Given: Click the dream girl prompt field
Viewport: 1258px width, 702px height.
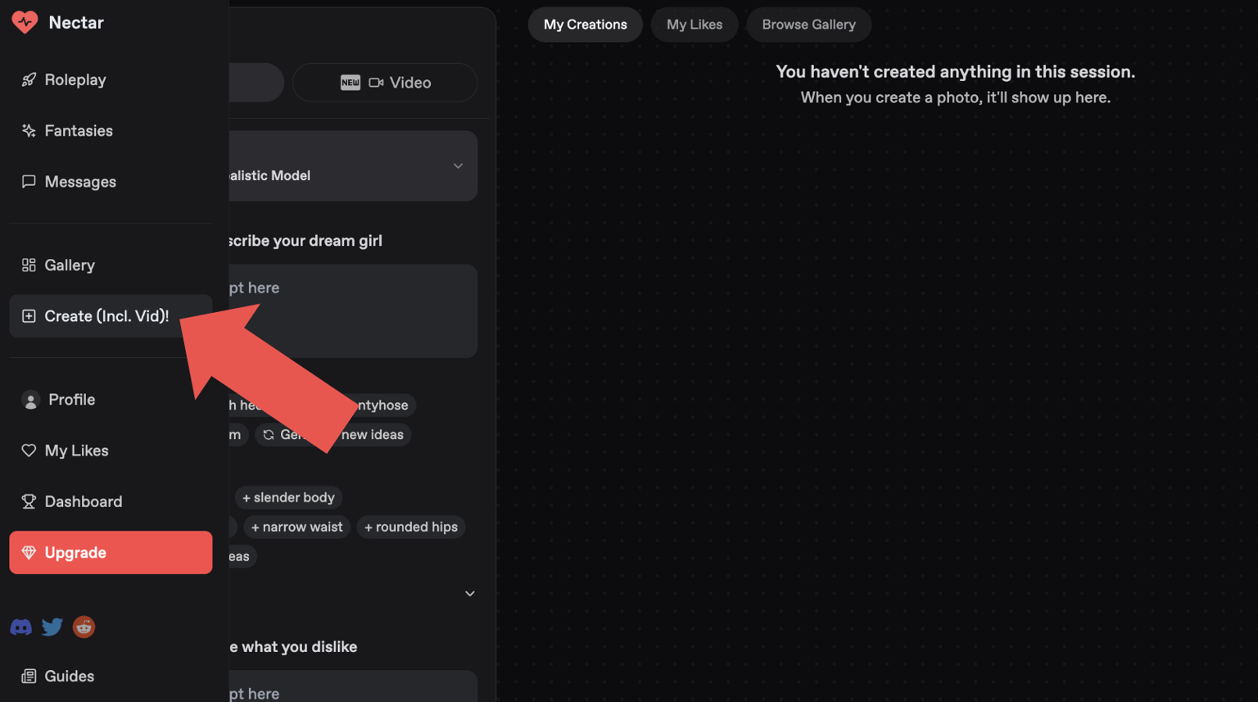Looking at the screenshot, I should (x=353, y=310).
